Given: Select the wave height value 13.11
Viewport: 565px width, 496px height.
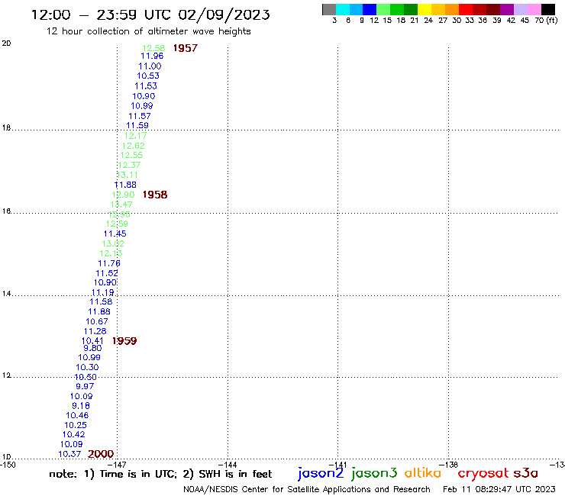Looking at the screenshot, I should pyautogui.click(x=128, y=175).
